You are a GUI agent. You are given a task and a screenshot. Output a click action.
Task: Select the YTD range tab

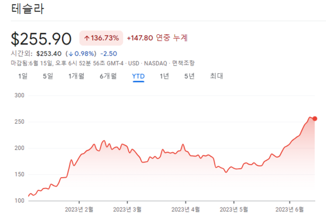[138, 76]
